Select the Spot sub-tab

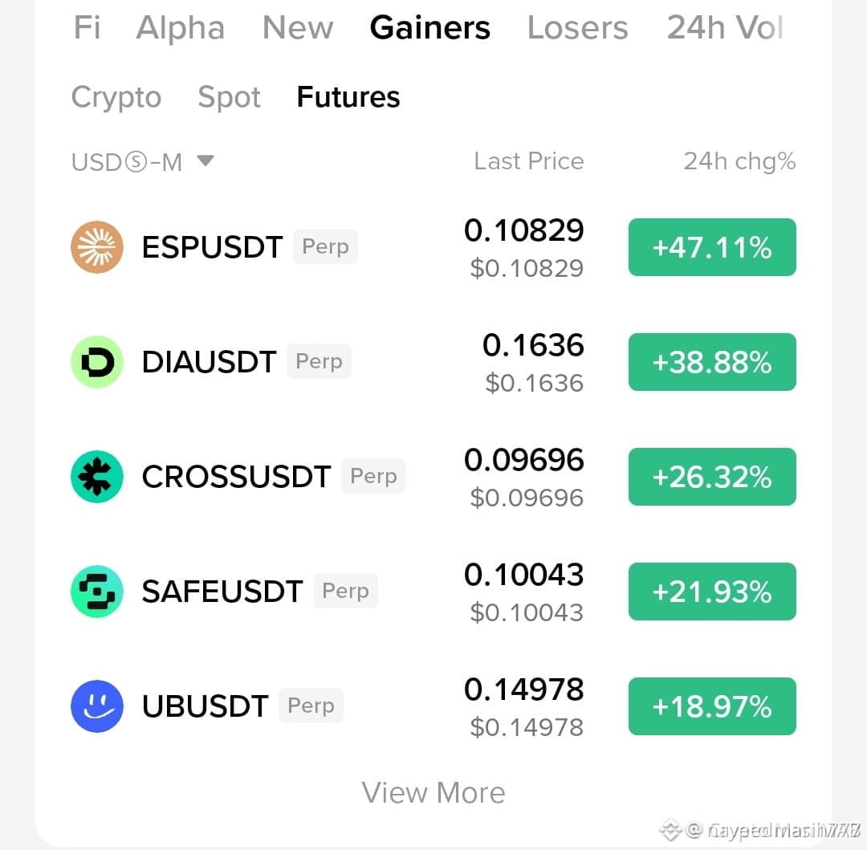(x=229, y=98)
